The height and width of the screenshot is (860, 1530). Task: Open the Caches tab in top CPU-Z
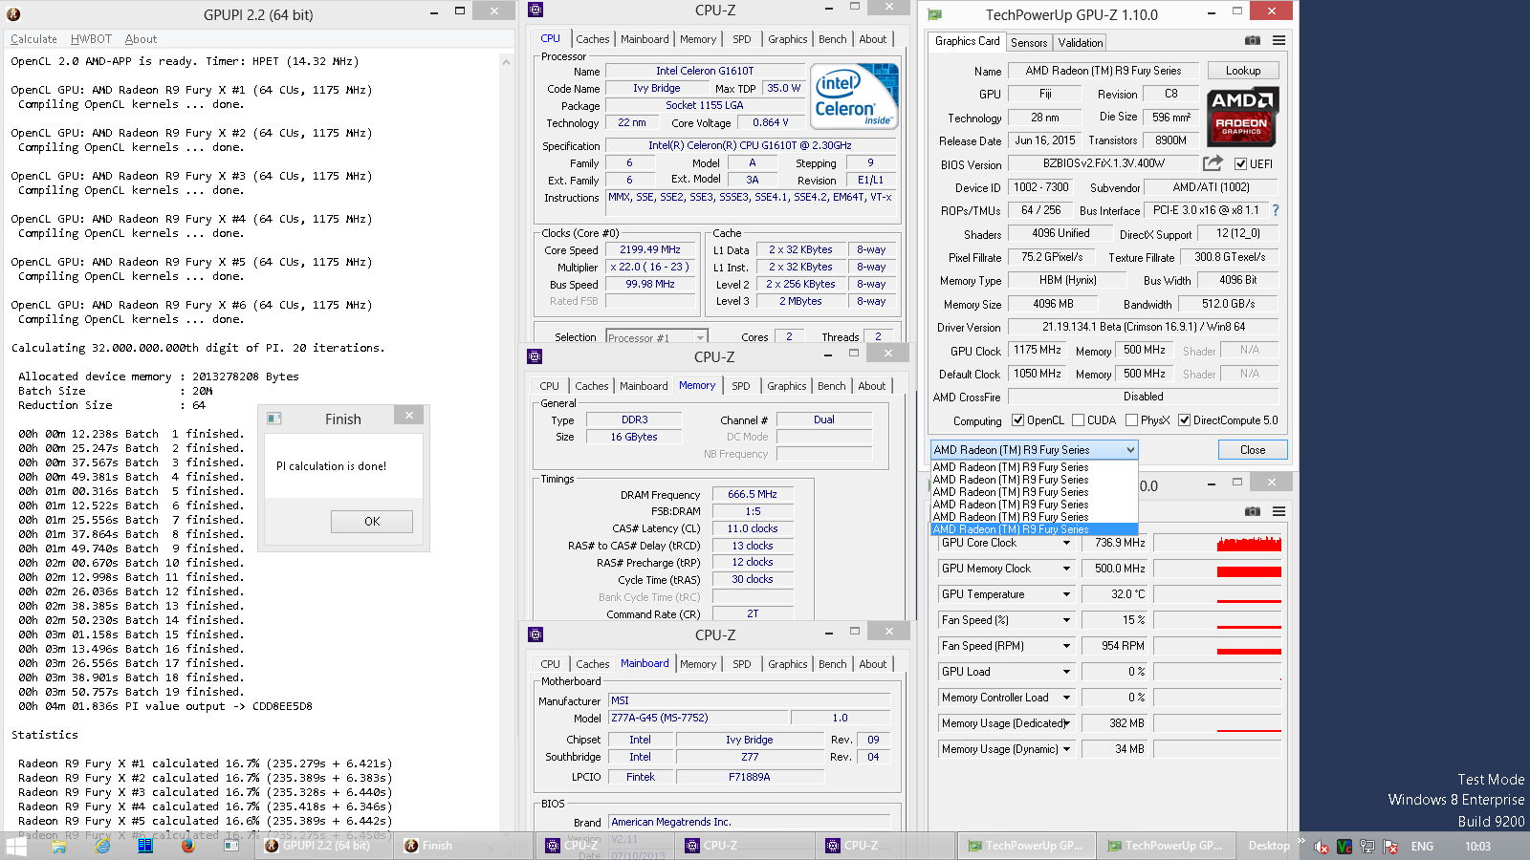592,39
